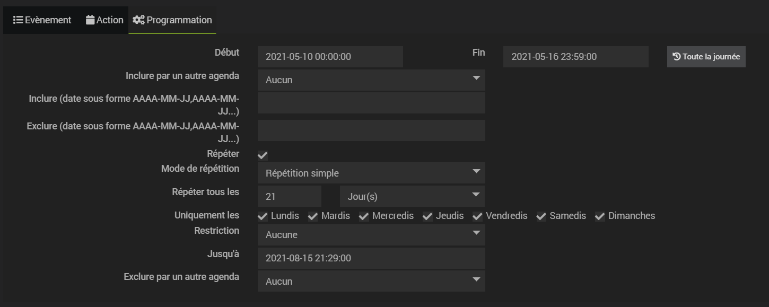Click the list icon on Evènement tab
The height and width of the screenshot is (307, 769).
coord(18,20)
